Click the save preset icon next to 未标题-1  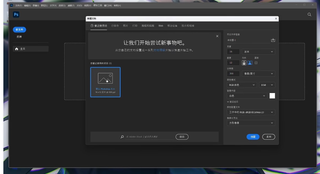point(273,40)
